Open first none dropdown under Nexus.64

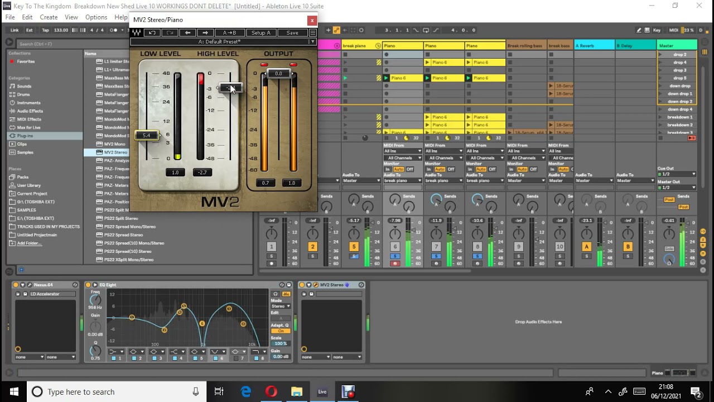pyautogui.click(x=30, y=357)
